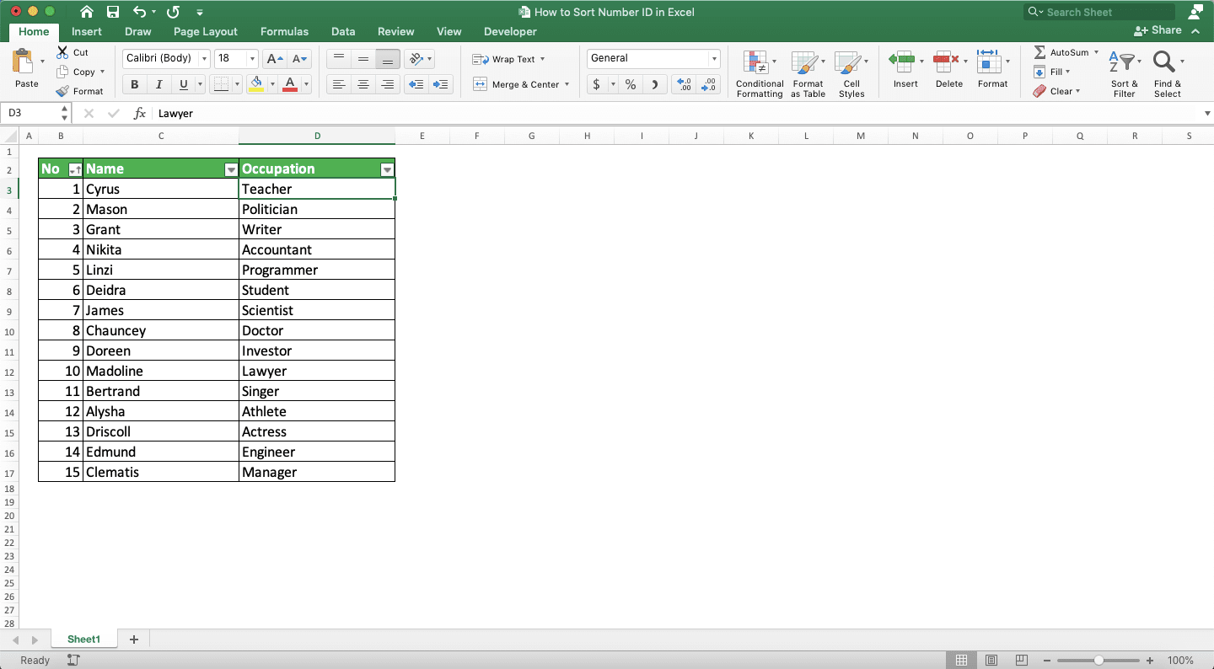This screenshot has width=1214, height=669.
Task: Click the zoom slider handle
Action: pyautogui.click(x=1099, y=661)
